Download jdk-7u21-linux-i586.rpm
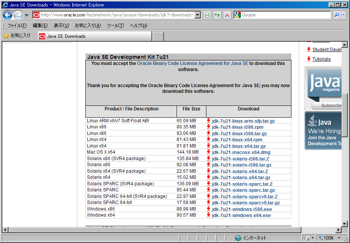350x243 pixels. pyautogui.click(x=237, y=127)
